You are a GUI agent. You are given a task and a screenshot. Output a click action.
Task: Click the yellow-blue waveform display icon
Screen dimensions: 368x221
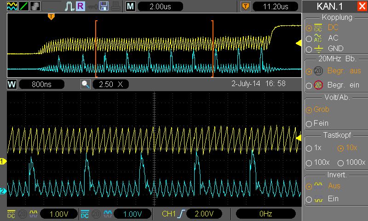(11, 6)
